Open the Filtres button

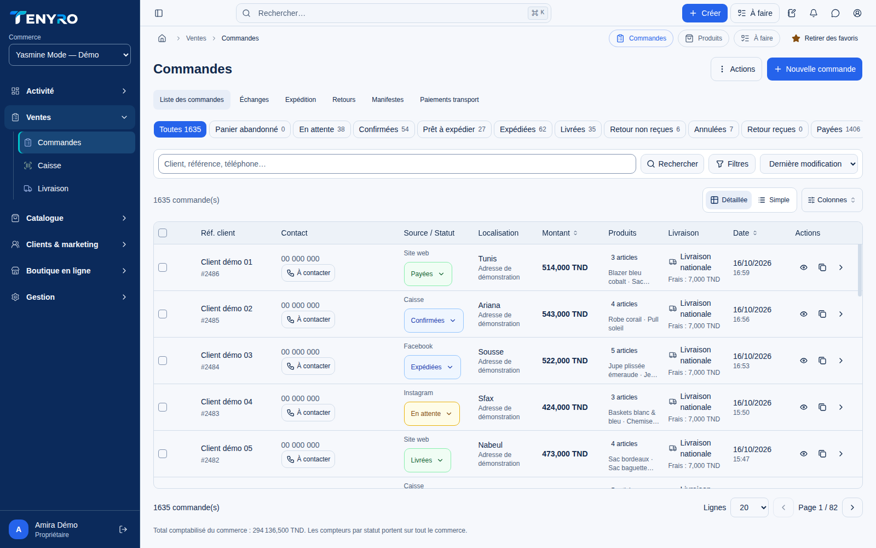(x=732, y=164)
